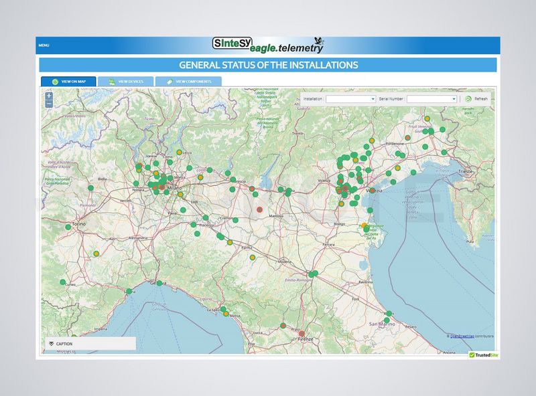Select the red marker at Venezia
The image size is (536, 396).
point(373,191)
